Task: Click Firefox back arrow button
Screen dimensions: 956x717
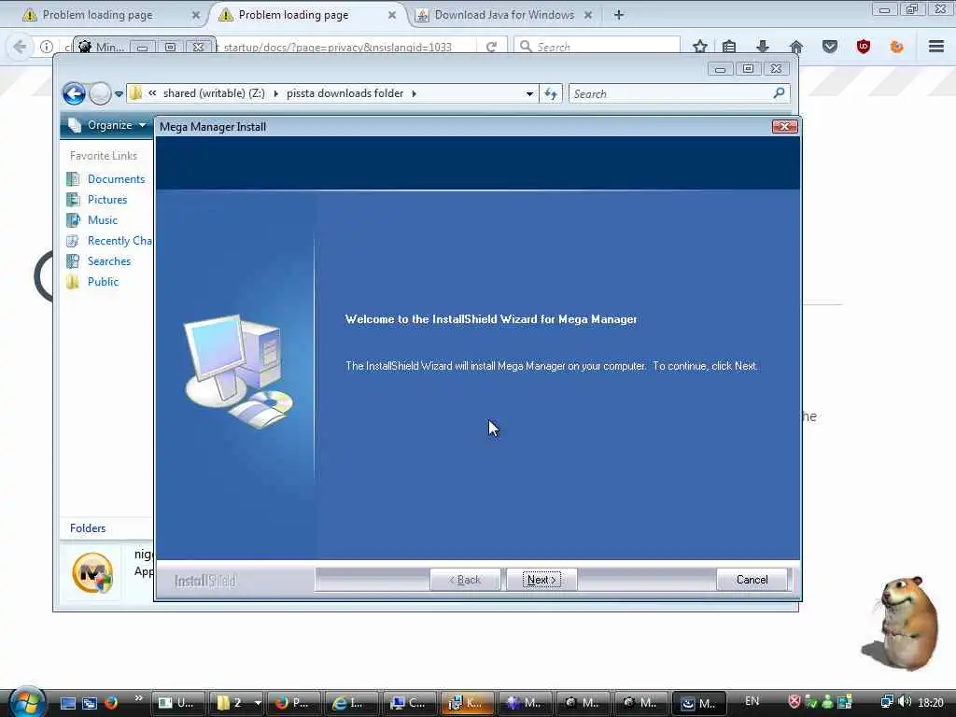Action: pos(20,47)
